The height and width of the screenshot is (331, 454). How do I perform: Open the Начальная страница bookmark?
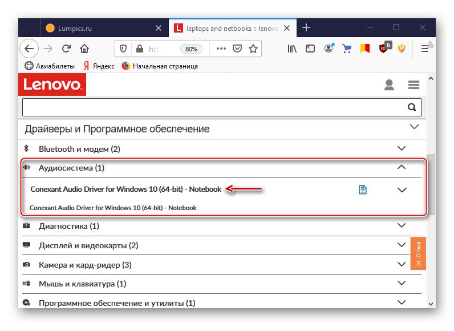[160, 66]
